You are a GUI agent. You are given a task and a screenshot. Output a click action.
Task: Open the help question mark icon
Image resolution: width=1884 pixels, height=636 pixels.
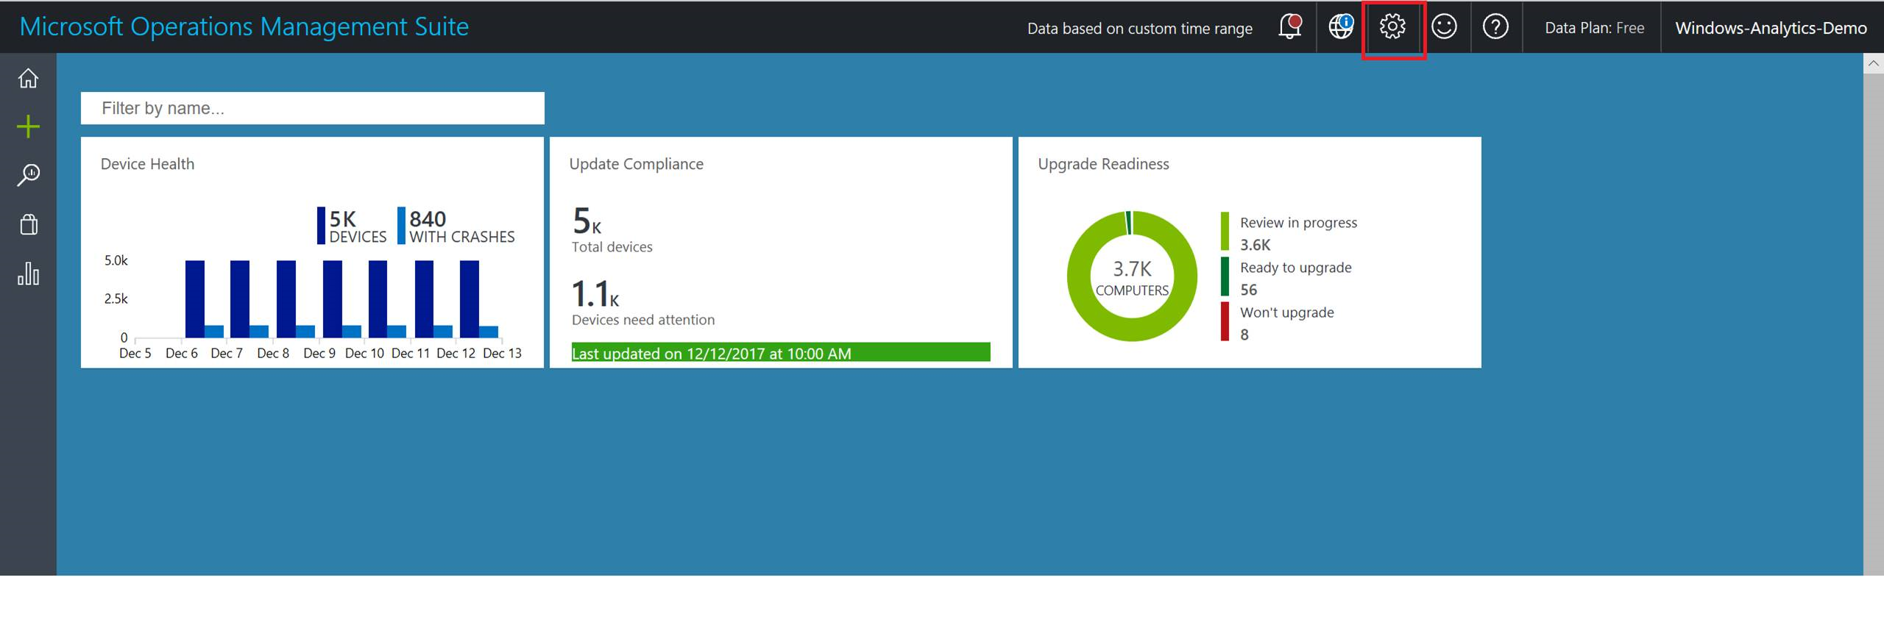click(1495, 27)
